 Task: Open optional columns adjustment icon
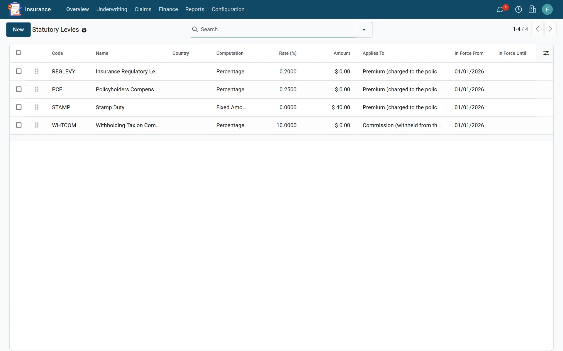coord(546,53)
